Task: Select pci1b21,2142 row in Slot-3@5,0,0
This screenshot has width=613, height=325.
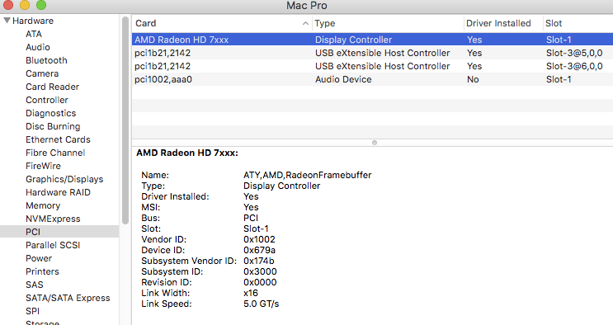Action: point(372,53)
